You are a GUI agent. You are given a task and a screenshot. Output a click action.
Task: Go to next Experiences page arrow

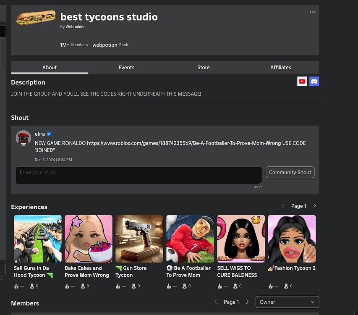[x=314, y=206]
